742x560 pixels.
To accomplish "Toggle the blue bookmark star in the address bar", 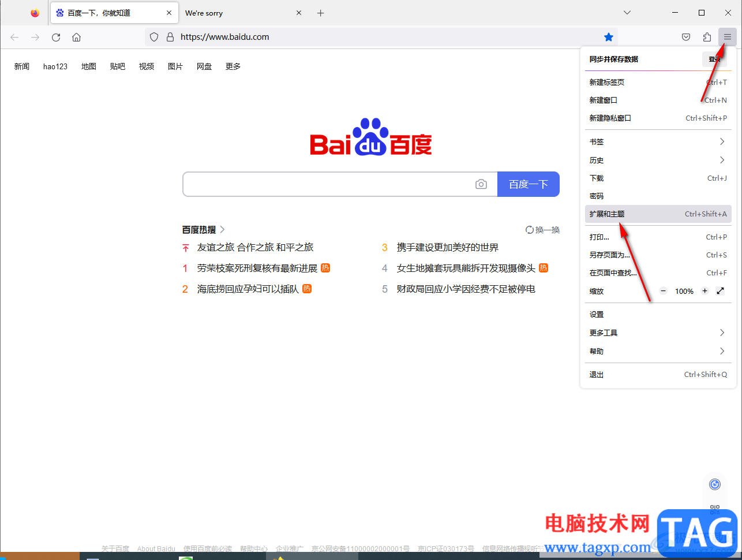I will coord(608,37).
